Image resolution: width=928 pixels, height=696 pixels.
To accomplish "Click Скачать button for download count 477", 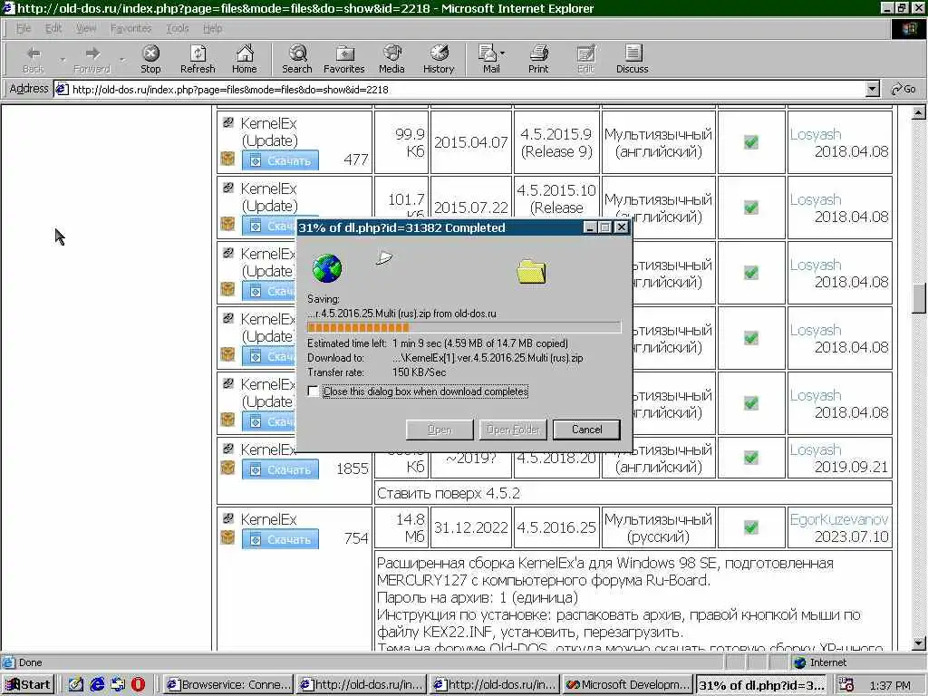I will [280, 160].
